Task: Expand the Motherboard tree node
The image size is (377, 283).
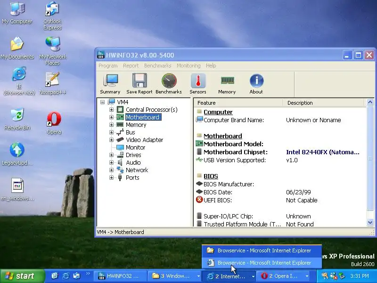Action: pos(111,117)
